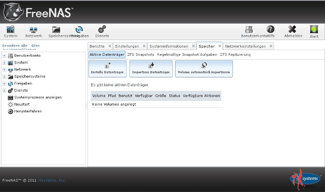Click the Volume column header

tap(99, 96)
